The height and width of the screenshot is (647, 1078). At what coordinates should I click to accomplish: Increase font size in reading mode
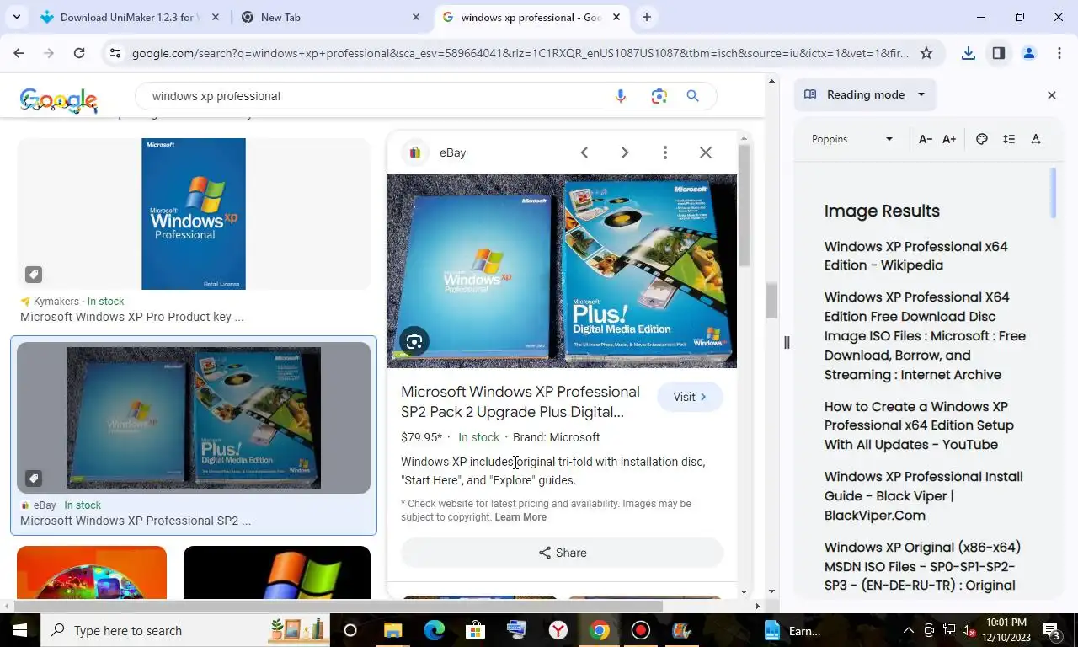(x=949, y=139)
